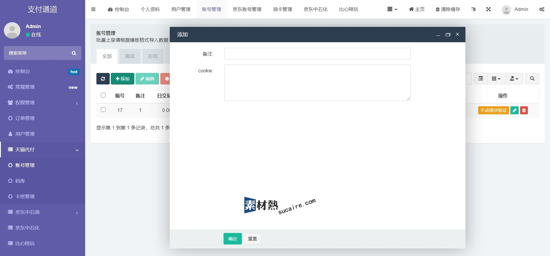Click the green 添加 button
This screenshot has width=550, height=256.
pyautogui.click(x=122, y=79)
